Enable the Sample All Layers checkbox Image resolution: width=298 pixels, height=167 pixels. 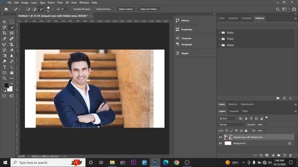[x=71, y=9]
